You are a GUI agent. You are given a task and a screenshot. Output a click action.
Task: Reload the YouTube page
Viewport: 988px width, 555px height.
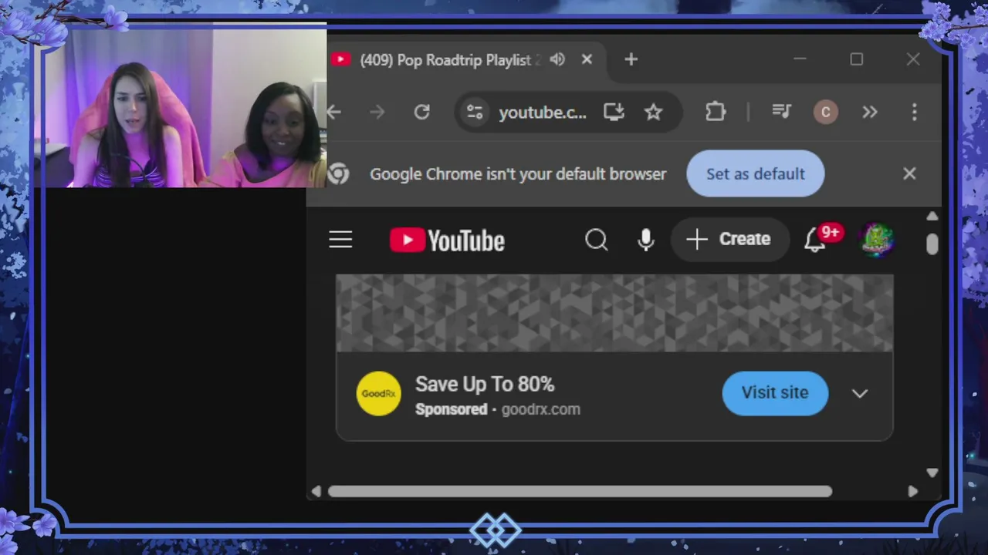point(421,113)
